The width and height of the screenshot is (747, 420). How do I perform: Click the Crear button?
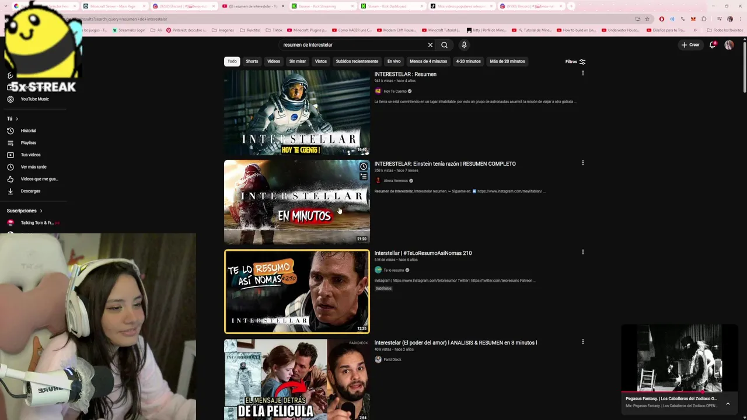[690, 45]
